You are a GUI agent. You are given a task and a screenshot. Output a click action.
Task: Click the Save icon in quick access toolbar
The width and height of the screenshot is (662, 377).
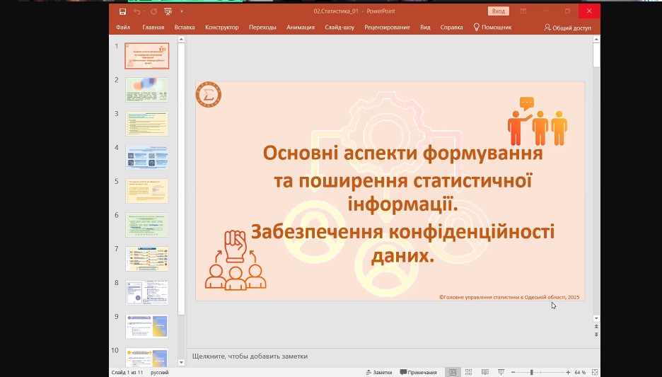click(x=123, y=11)
